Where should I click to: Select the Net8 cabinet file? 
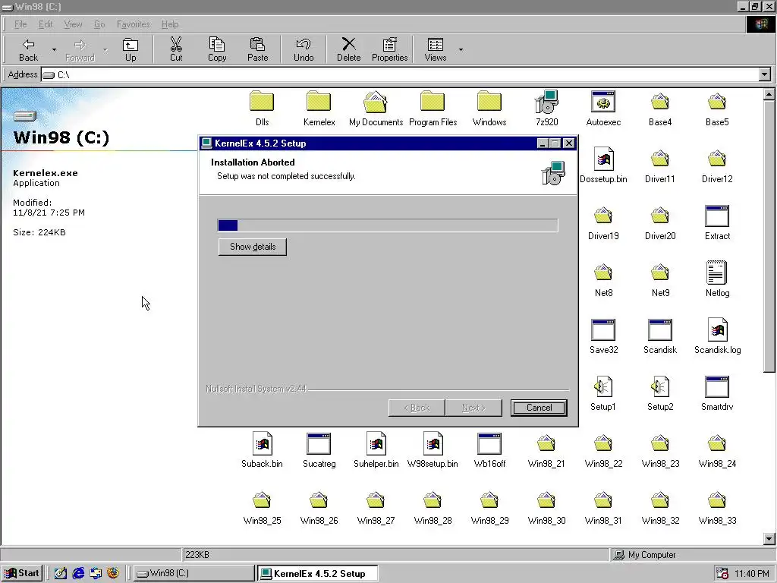tap(603, 279)
